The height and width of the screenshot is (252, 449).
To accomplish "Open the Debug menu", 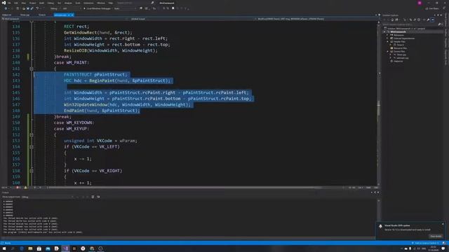I will pyautogui.click(x=51, y=3).
